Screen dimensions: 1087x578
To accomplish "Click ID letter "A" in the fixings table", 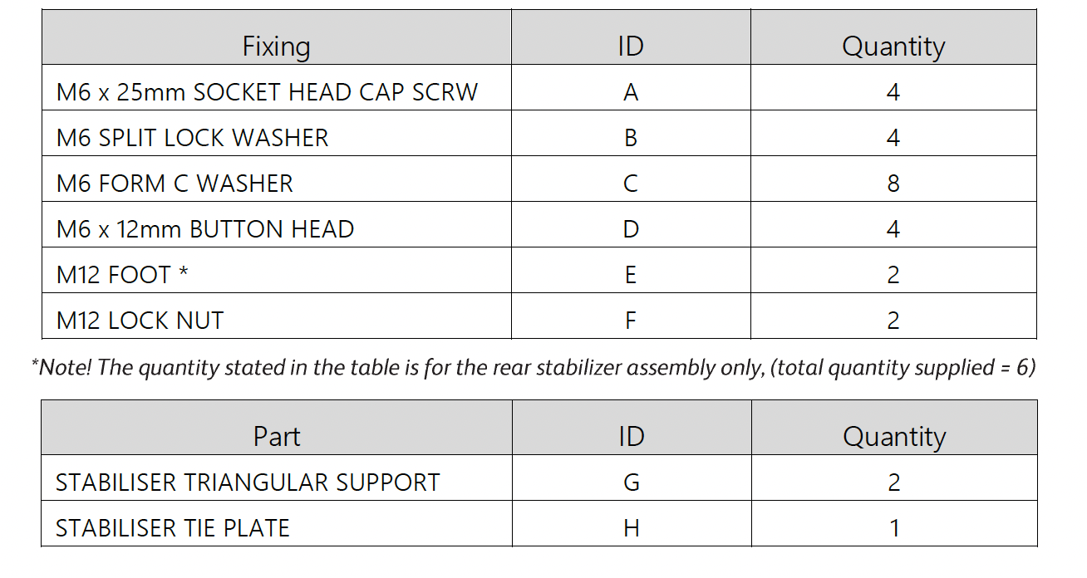I will 631,92.
